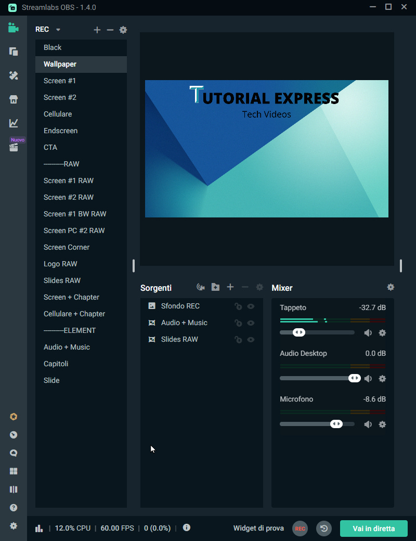Add a new source with the Sorgenti plus
416x541 pixels.
click(230, 287)
